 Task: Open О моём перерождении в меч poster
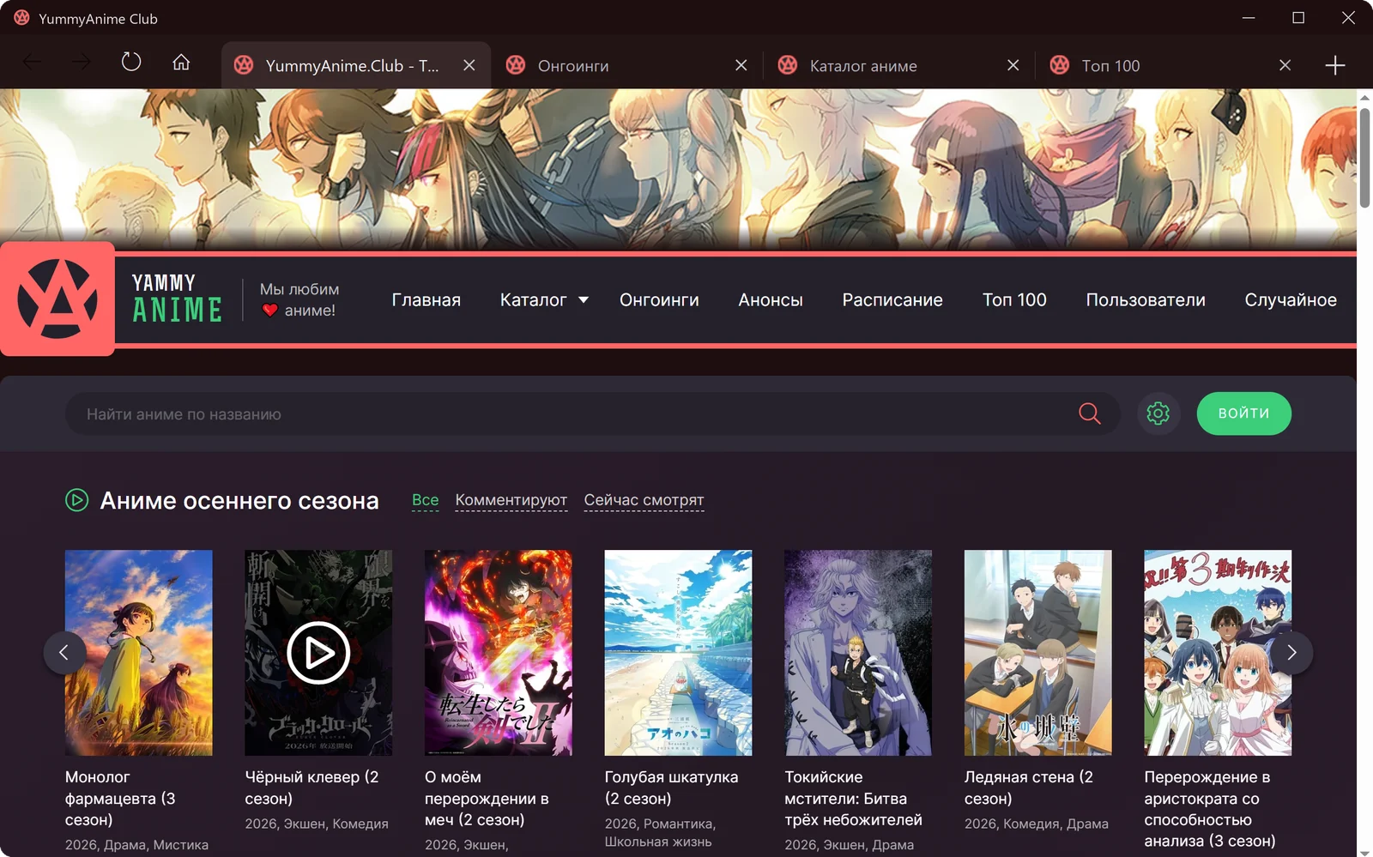pyautogui.click(x=499, y=653)
